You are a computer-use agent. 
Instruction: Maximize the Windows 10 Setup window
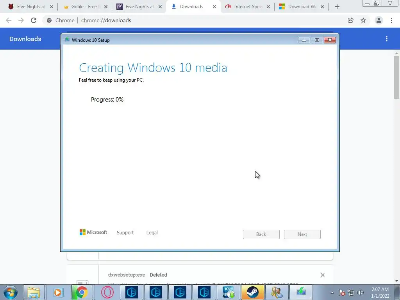317,40
